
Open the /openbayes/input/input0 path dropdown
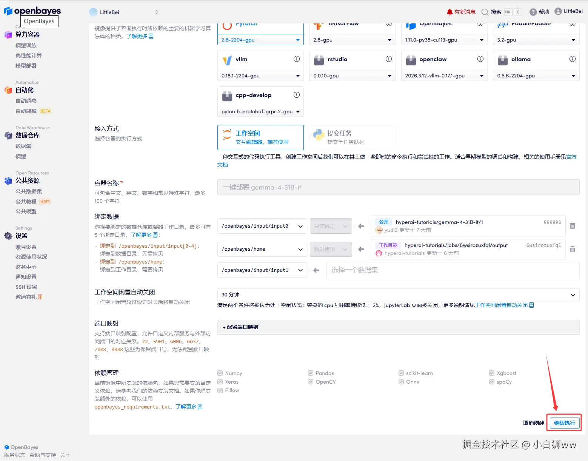point(262,226)
